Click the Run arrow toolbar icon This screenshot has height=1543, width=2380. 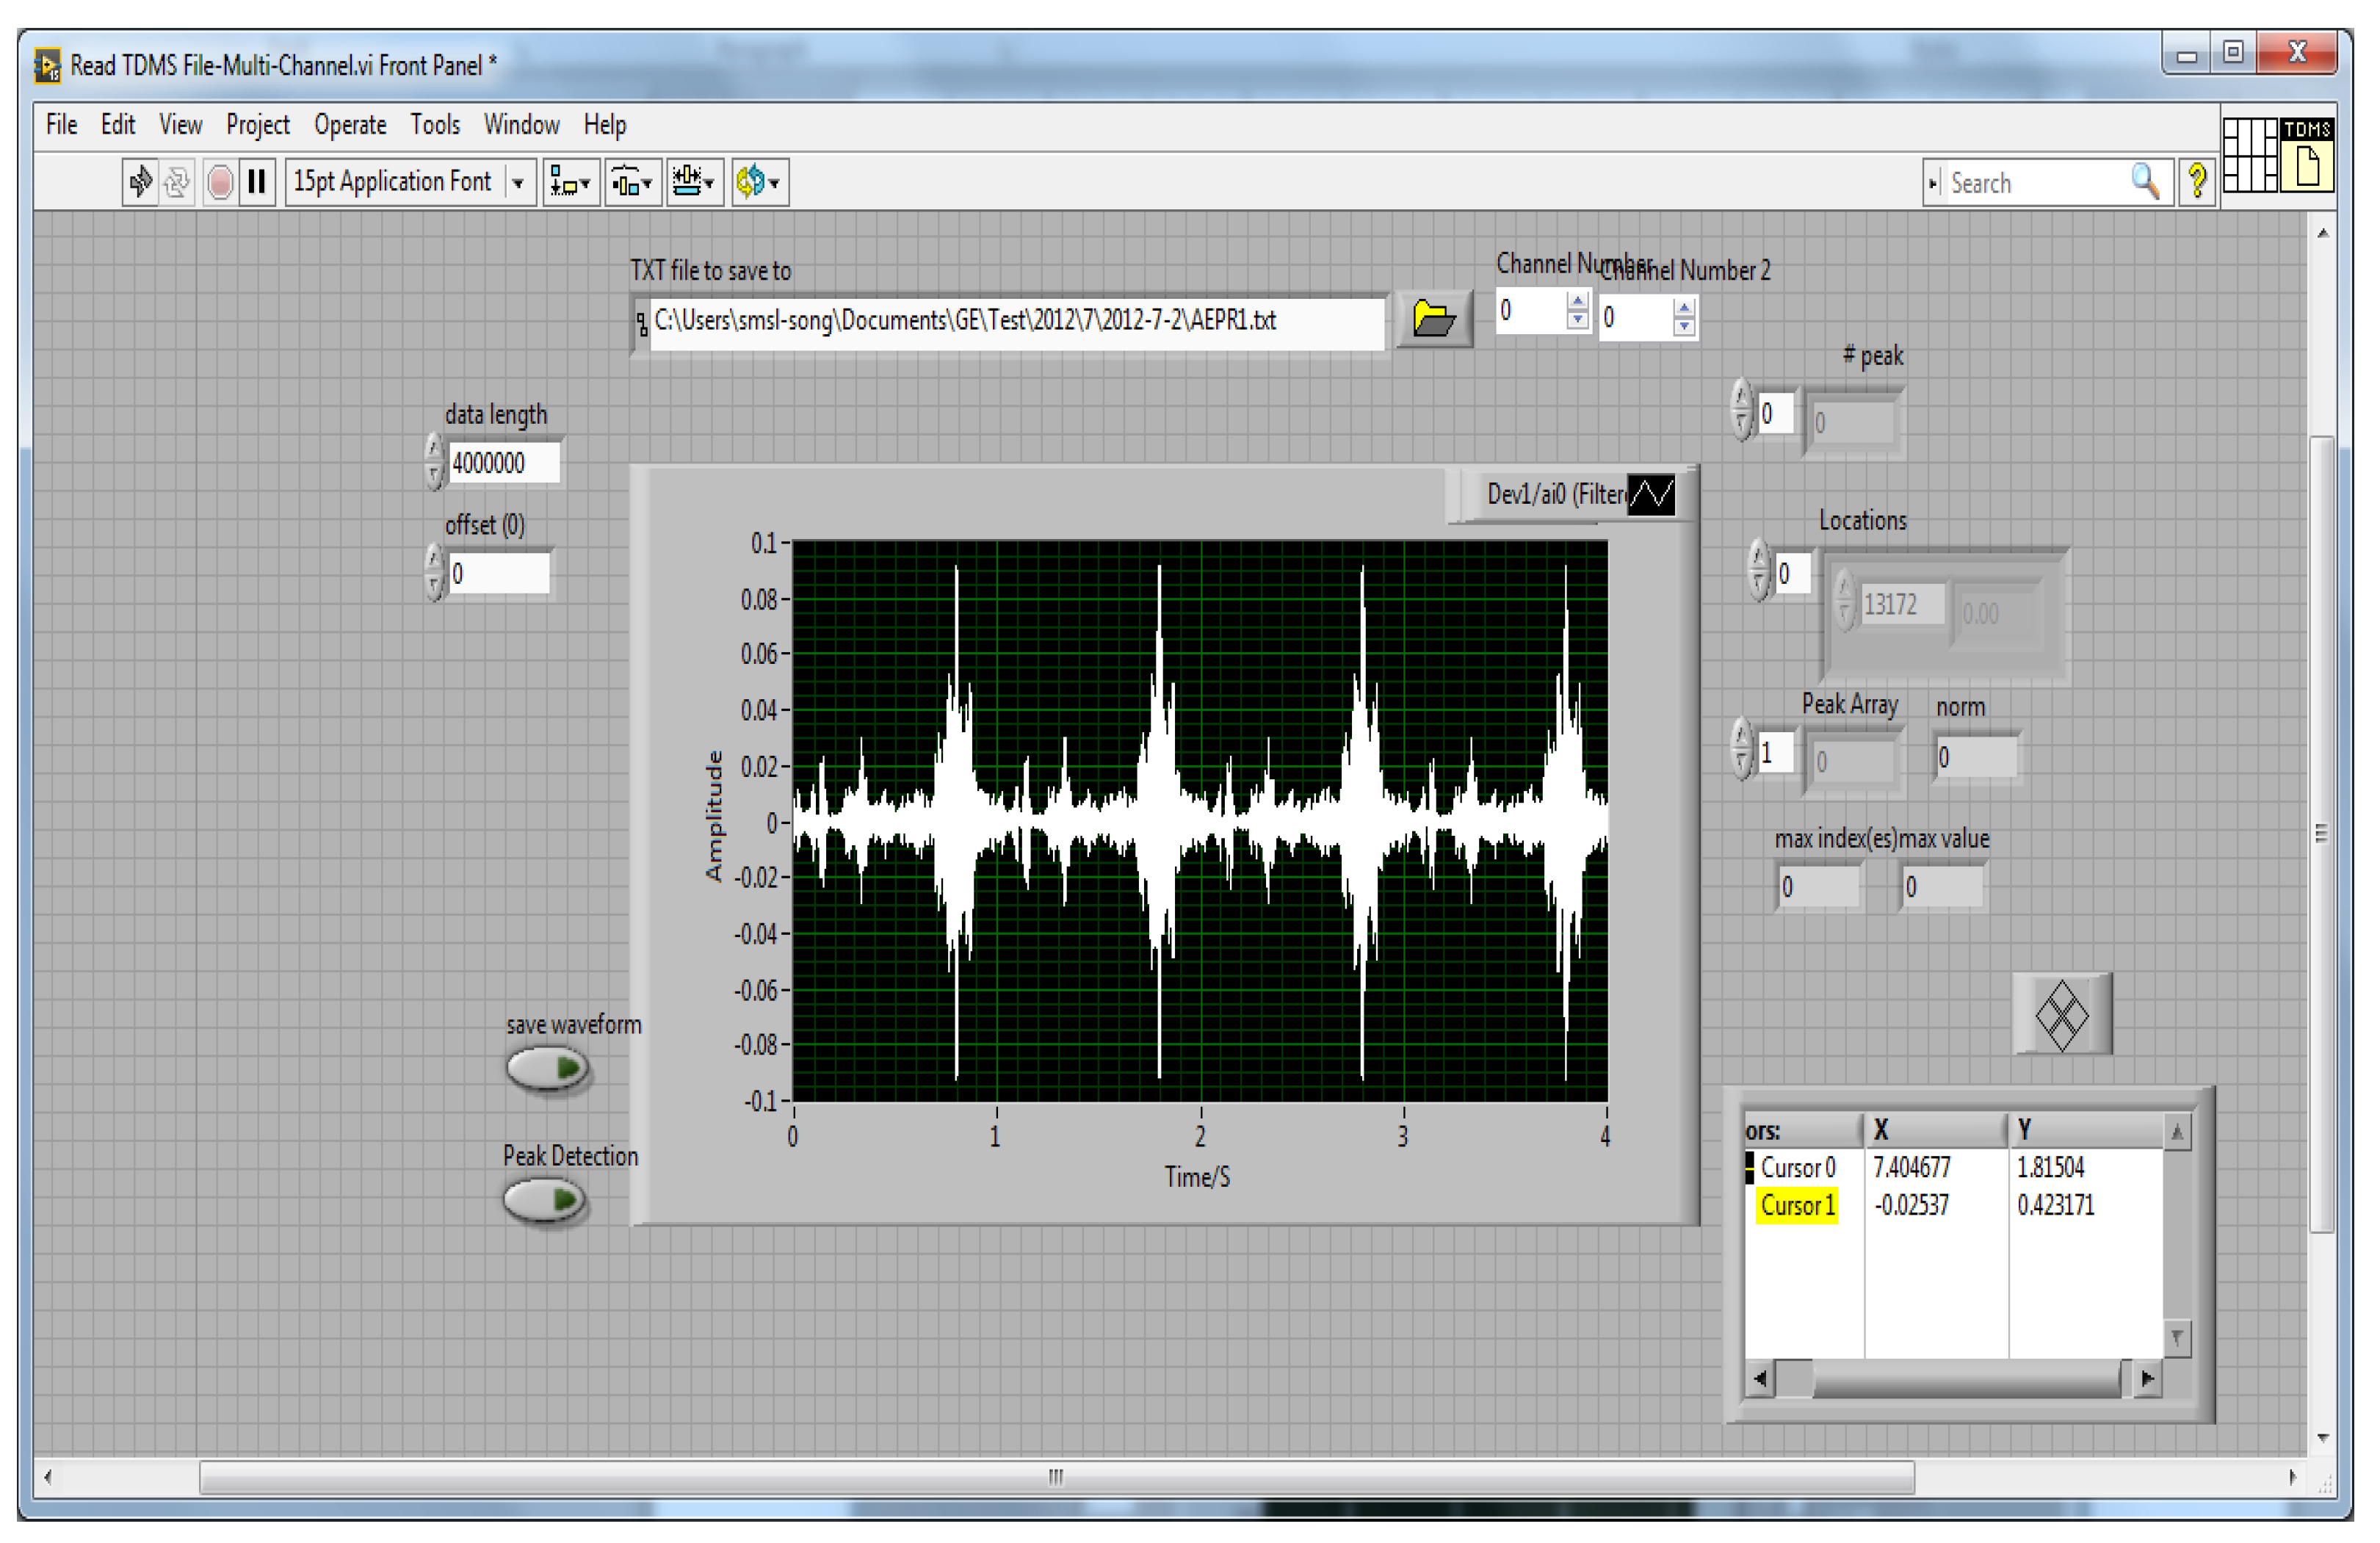(140, 182)
